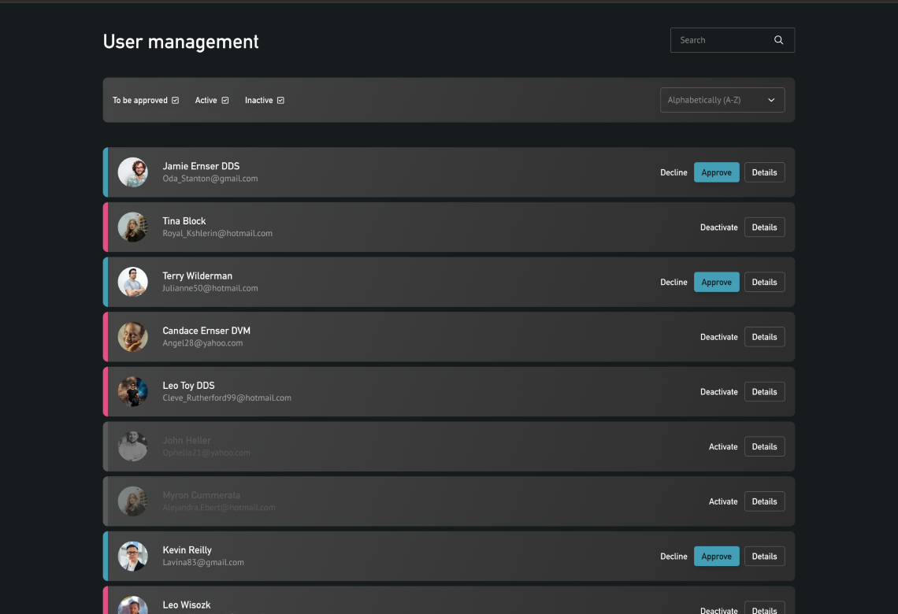Toggle the Active filter checkbox
The image size is (898, 614).
(225, 100)
